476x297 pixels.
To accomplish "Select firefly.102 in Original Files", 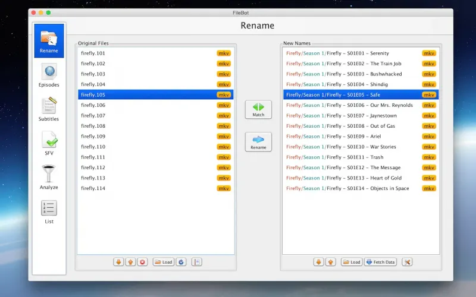I will (156, 64).
